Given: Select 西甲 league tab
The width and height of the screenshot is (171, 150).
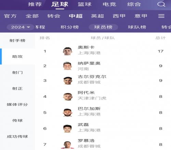Looking at the screenshot, I should coord(119,16).
